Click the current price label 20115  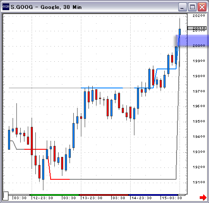tap(197, 28)
